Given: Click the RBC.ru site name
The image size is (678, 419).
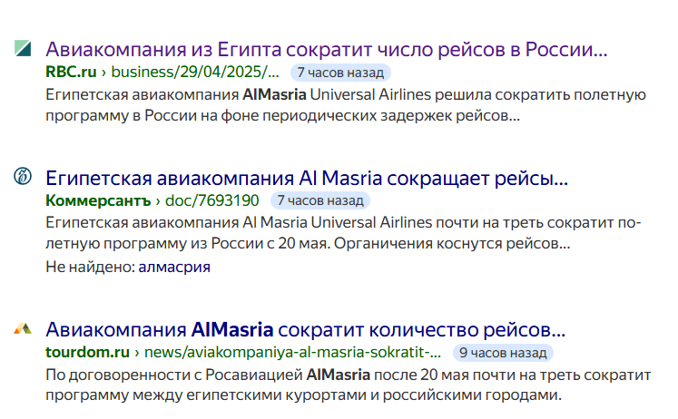Looking at the screenshot, I should tap(72, 72).
